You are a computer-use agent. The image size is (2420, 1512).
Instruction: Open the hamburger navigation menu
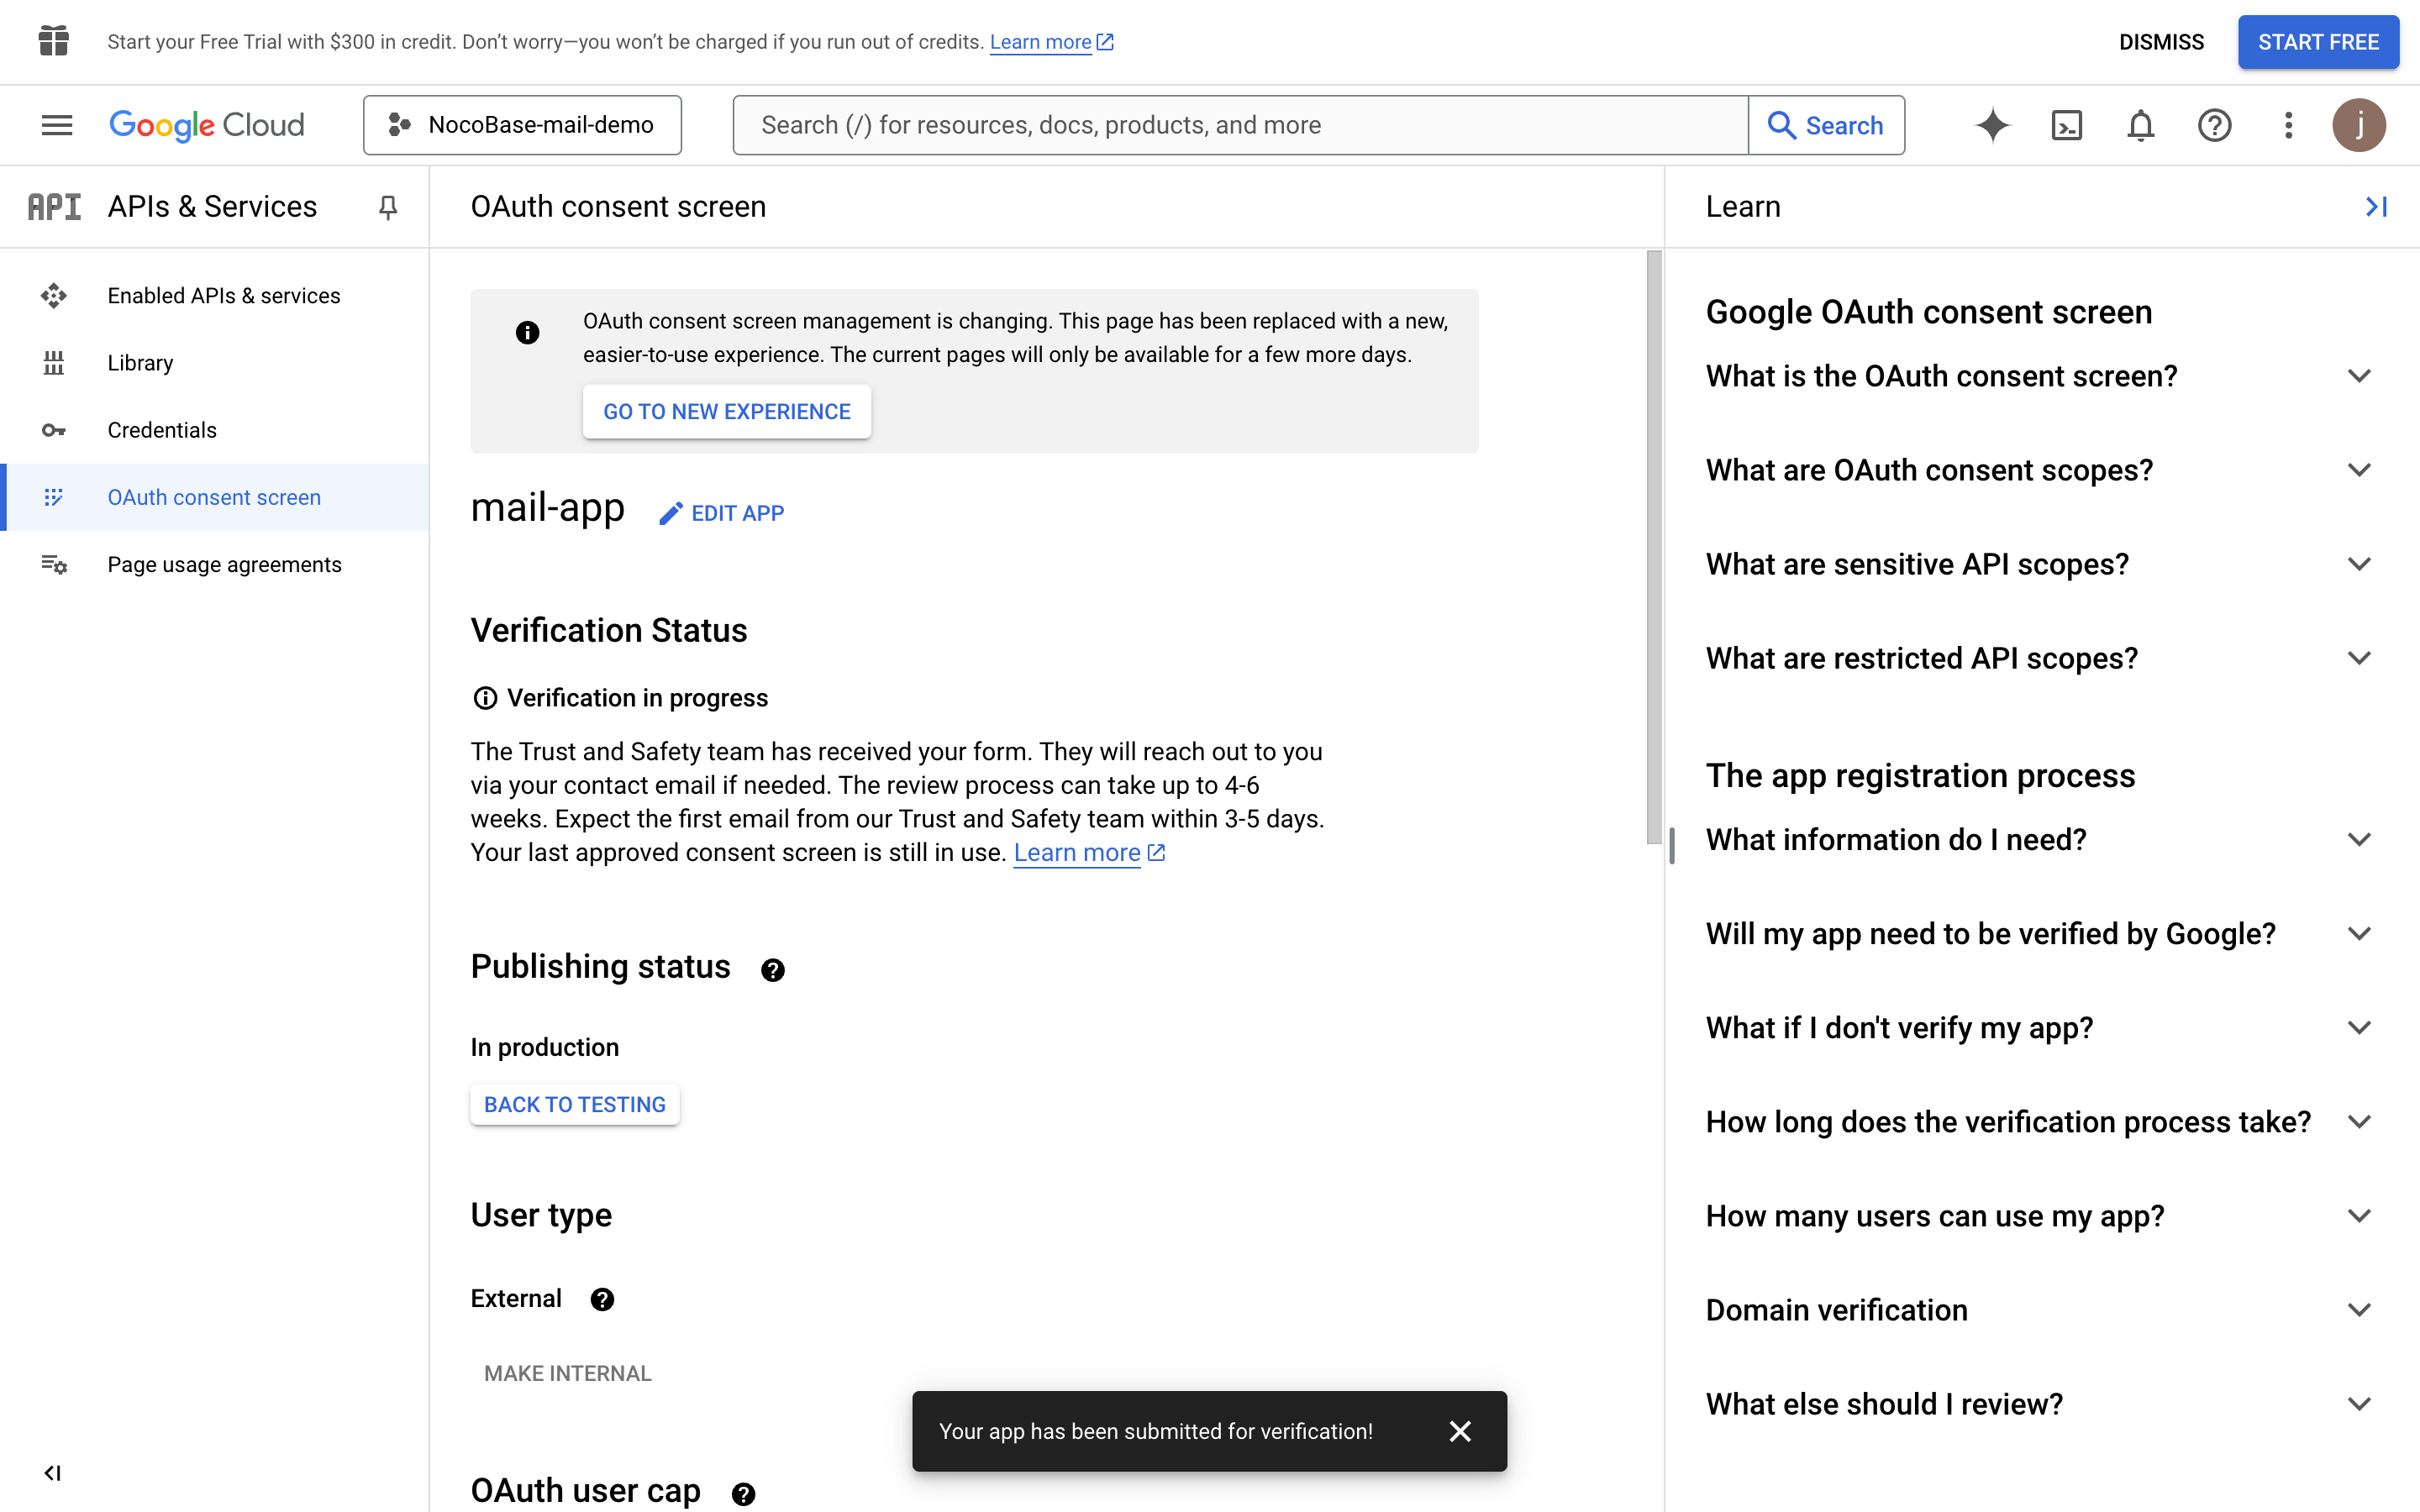pyautogui.click(x=57, y=125)
